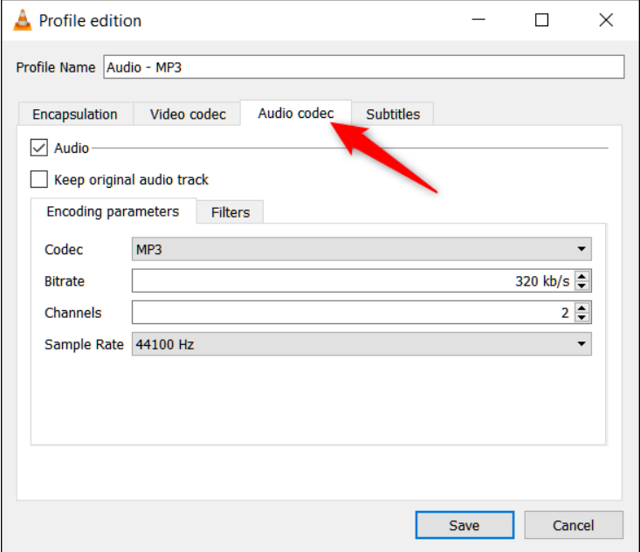Click into the Bitrate value field
The width and height of the screenshot is (640, 552).
tap(349, 281)
